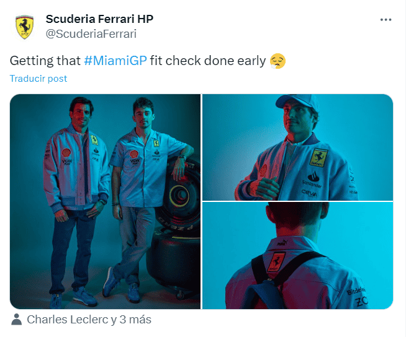Open the Scuderia Ferrari profile avatar

click(x=24, y=27)
